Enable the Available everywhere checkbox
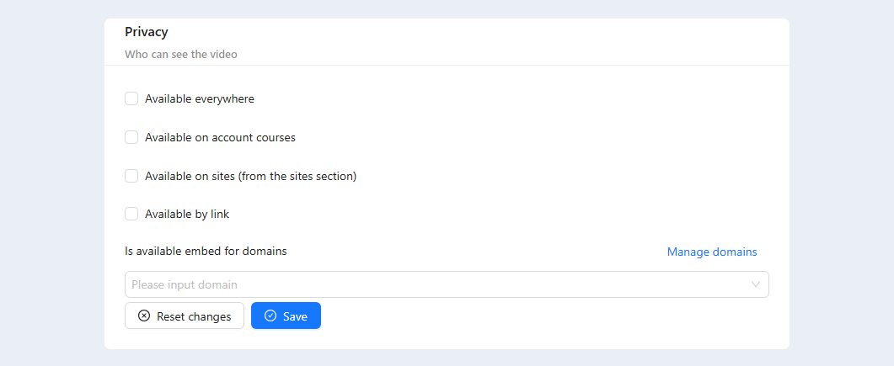Viewport: 894px width, 366px height. tap(131, 99)
